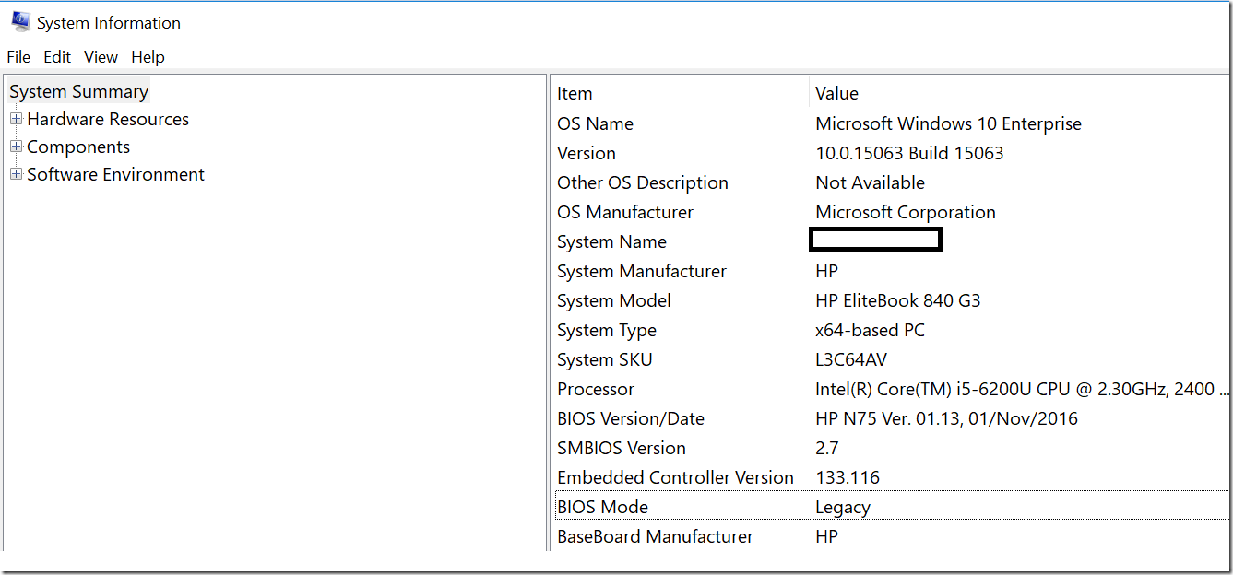Select the System Name row label
1233x575 pixels.
[x=611, y=242]
